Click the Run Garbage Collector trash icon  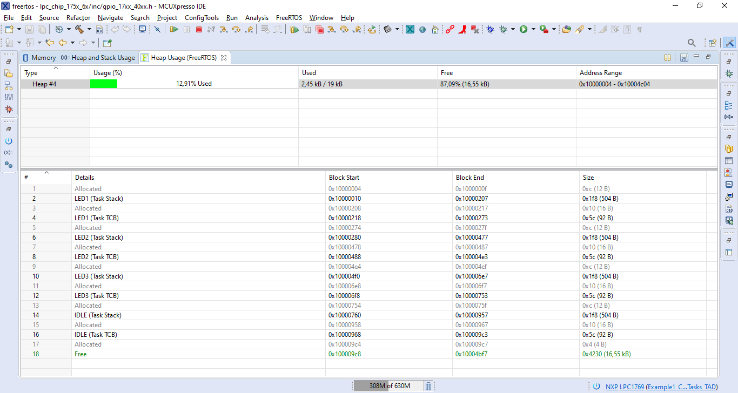click(428, 386)
